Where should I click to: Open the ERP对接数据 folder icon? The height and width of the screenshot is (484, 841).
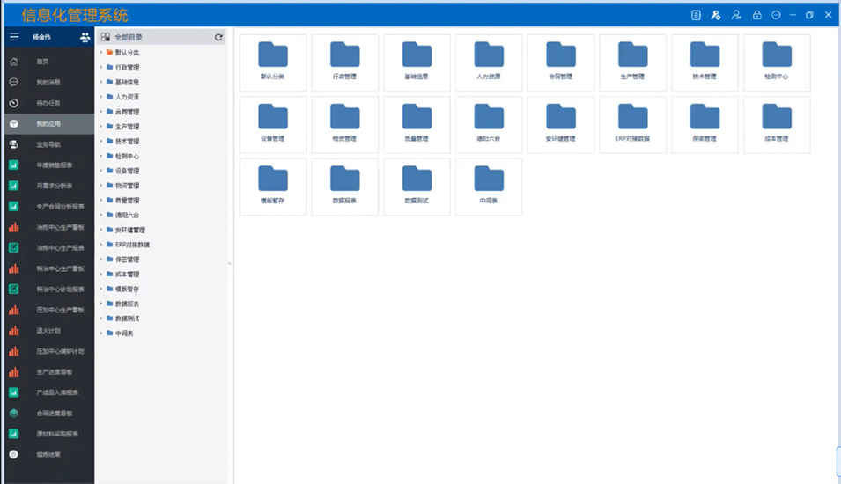tap(632, 117)
